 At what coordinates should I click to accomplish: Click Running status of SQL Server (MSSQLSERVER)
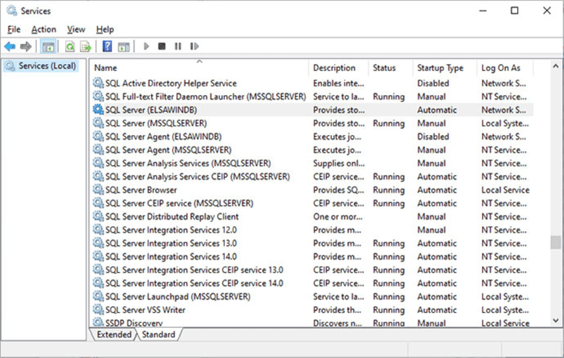(389, 123)
